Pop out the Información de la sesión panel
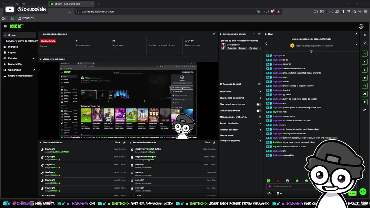 214,34
